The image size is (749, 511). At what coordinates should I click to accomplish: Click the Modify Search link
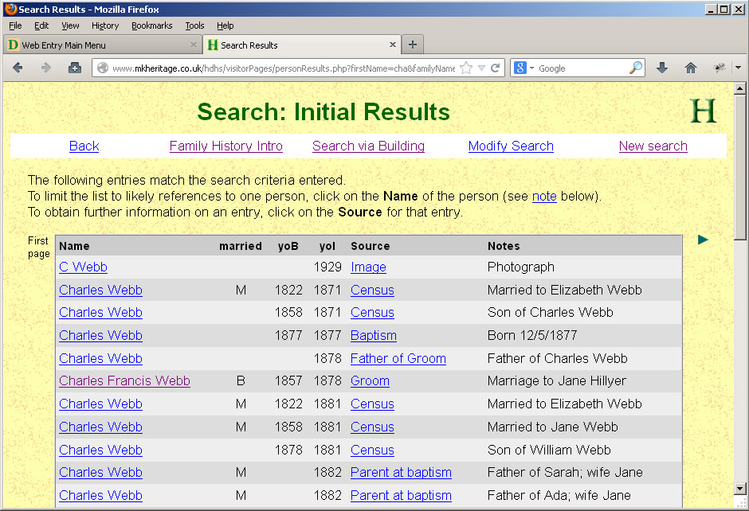[511, 146]
